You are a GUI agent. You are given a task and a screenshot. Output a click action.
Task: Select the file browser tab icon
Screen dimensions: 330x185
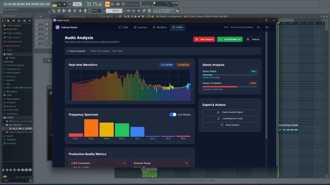pos(8,21)
